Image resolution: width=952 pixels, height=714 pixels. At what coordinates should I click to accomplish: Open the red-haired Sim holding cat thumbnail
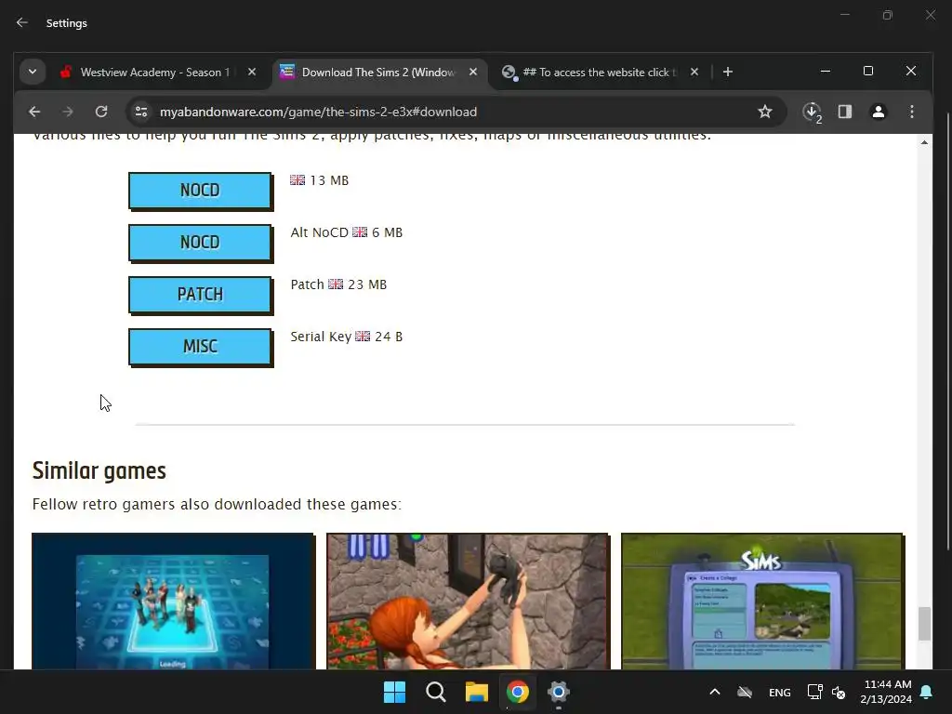[468, 602]
